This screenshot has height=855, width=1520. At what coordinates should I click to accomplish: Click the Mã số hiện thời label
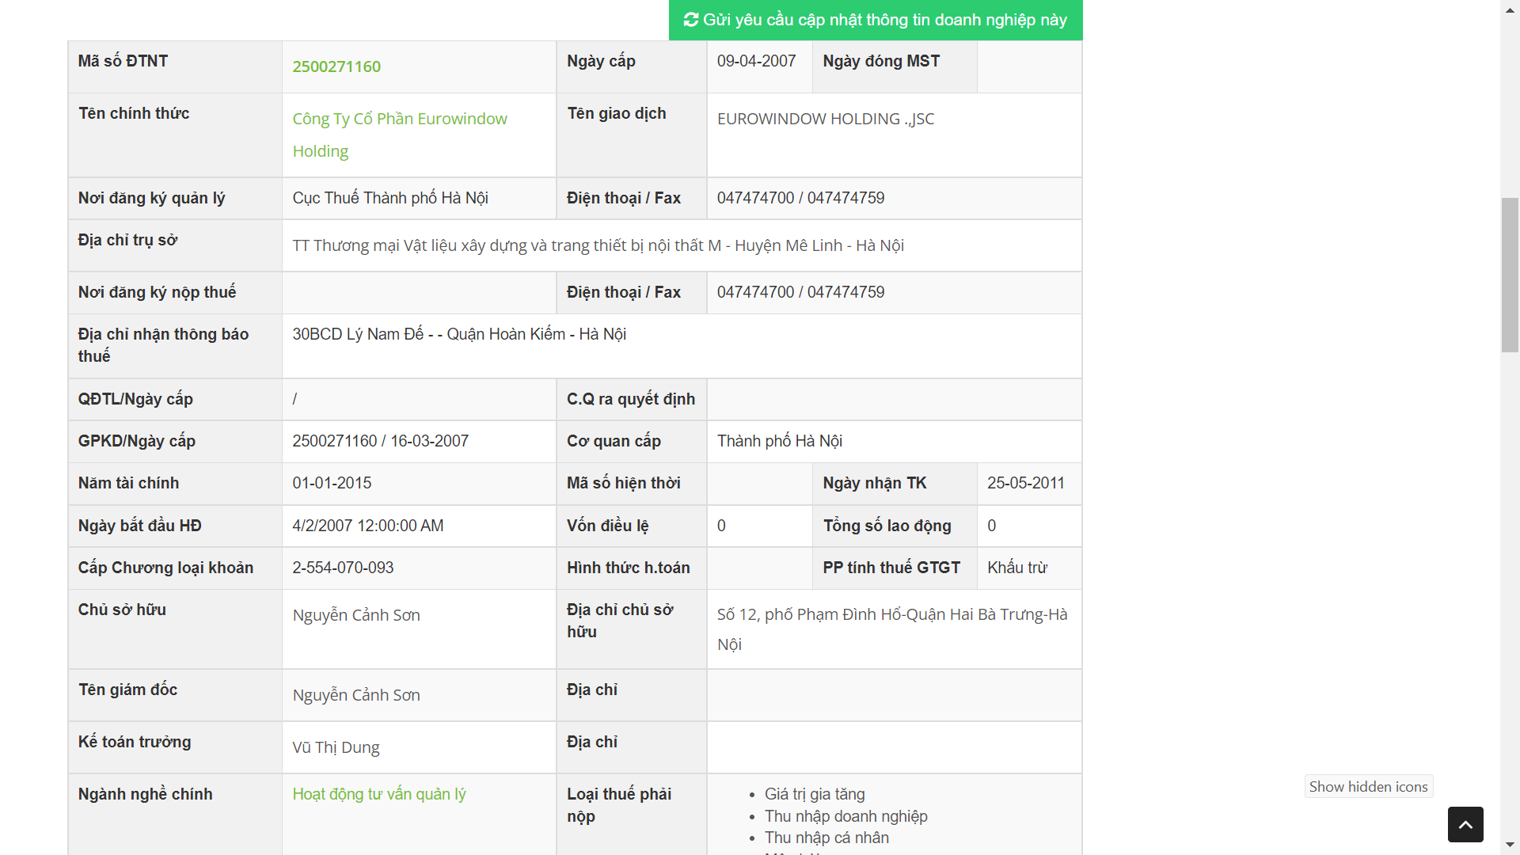tap(624, 483)
